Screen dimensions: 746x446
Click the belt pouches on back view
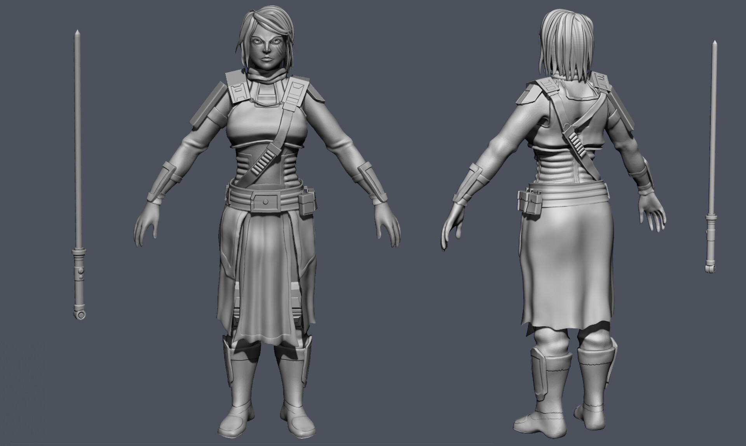click(529, 202)
